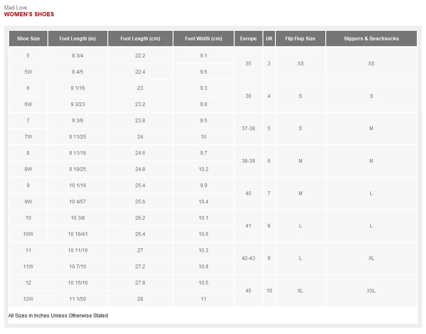
Task: Click the "Foot Length (cm)" header cell
Action: pos(140,39)
